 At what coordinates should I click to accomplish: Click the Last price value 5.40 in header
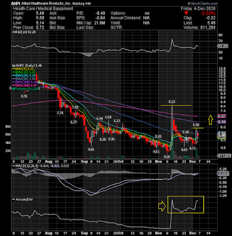point(211,23)
